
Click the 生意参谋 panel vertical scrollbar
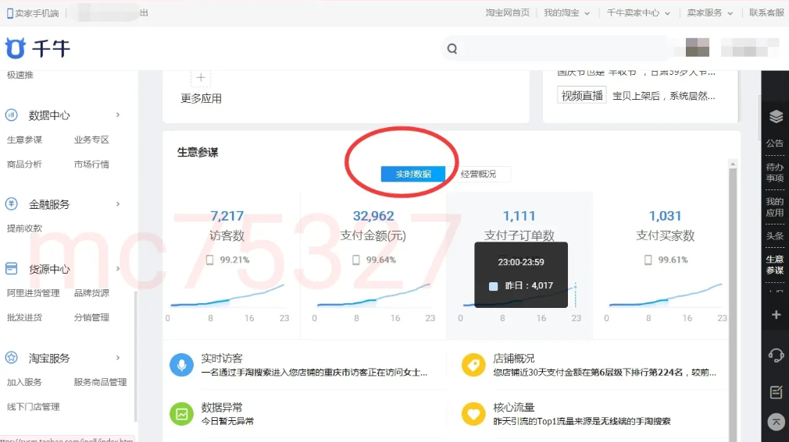(733, 302)
